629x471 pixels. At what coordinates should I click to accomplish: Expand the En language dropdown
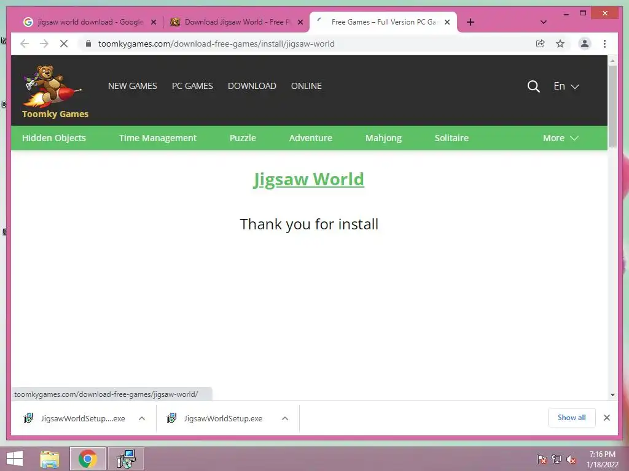pos(566,86)
